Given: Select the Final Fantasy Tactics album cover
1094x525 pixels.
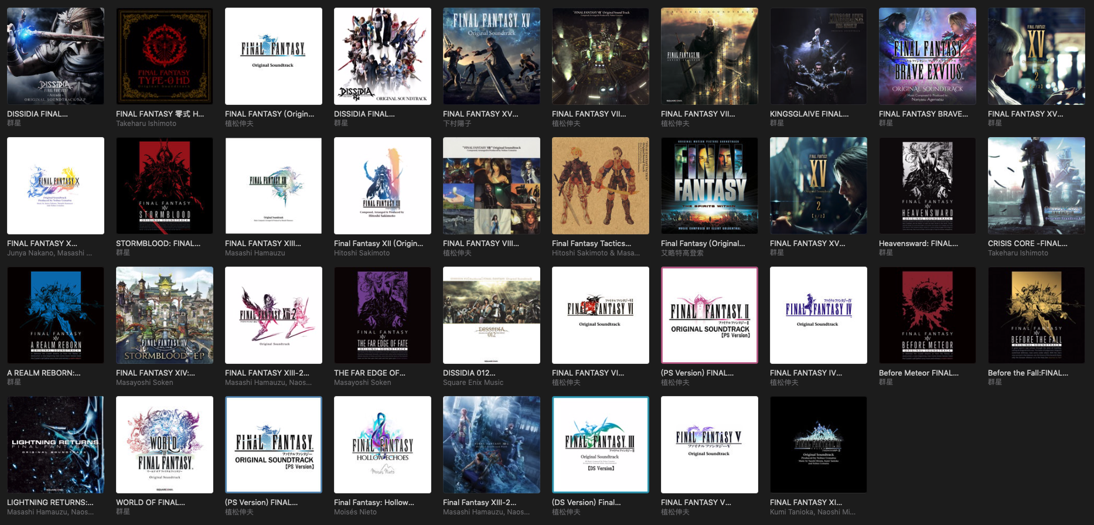Looking at the screenshot, I should tap(600, 186).
